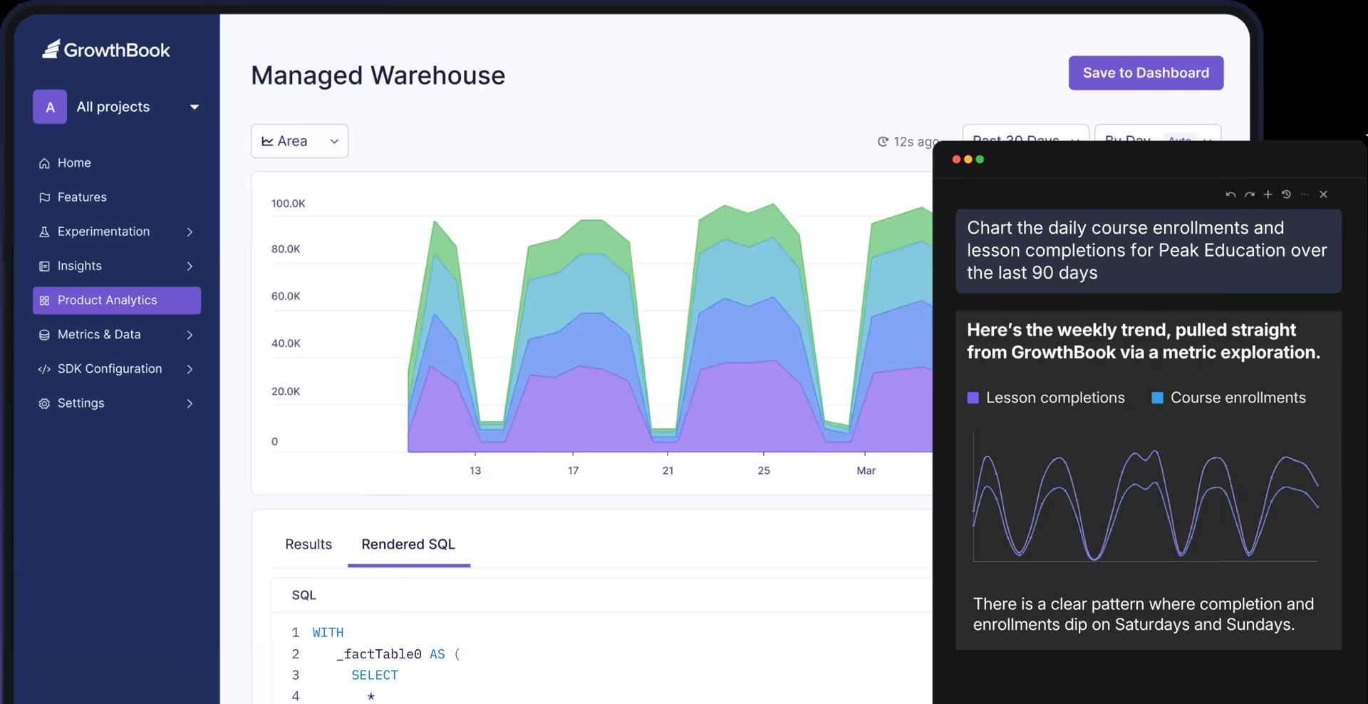
Task: Click the GrowthBook logo in the sidebar
Action: pos(106,49)
